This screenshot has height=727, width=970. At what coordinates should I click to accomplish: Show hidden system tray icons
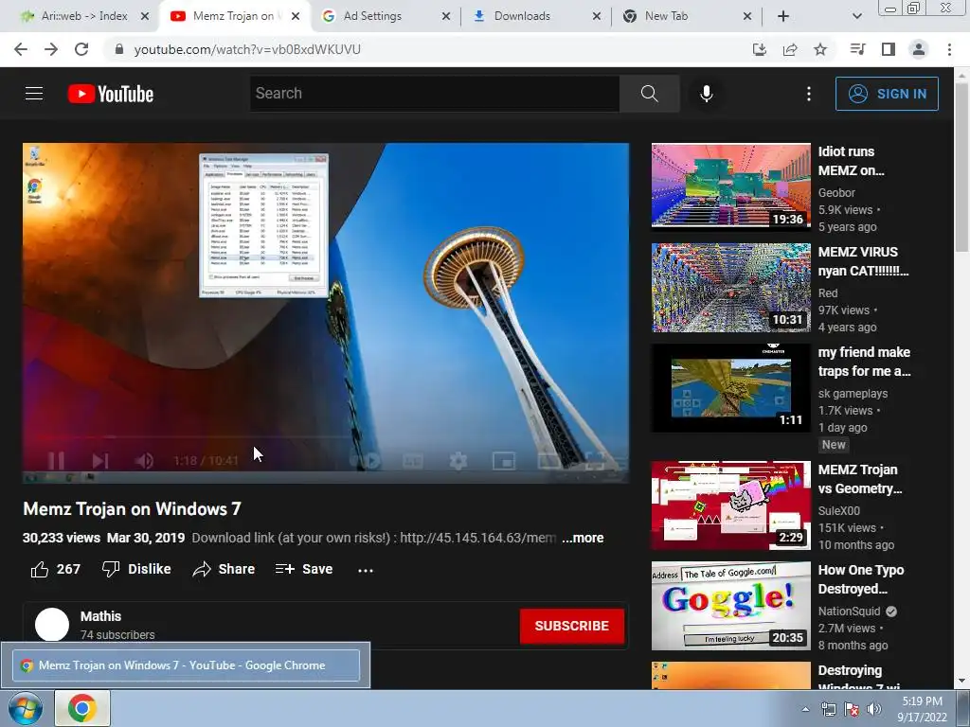[x=805, y=709]
